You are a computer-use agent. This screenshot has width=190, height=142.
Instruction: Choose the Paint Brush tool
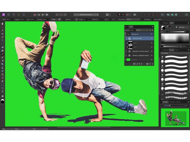3,54
